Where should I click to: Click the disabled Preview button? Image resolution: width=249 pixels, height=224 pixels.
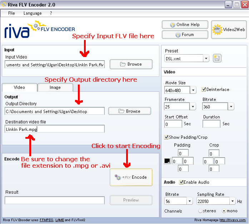coord(131,200)
